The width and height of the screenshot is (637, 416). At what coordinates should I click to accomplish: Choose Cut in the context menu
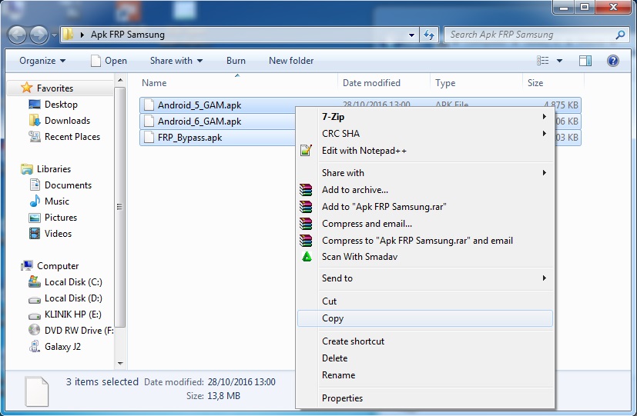coord(425,301)
